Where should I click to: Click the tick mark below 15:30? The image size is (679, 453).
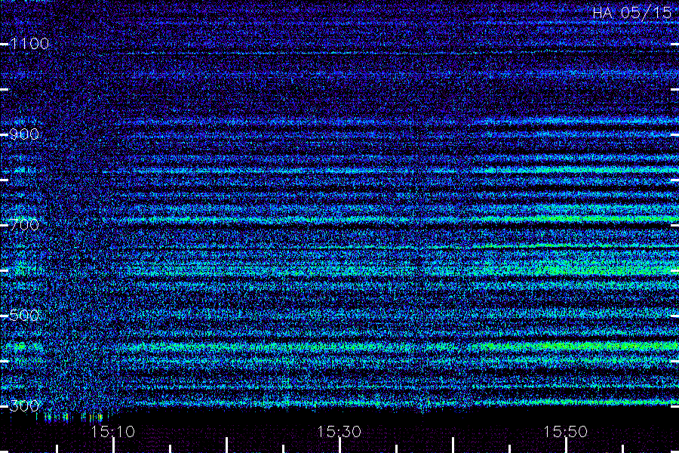(340, 445)
